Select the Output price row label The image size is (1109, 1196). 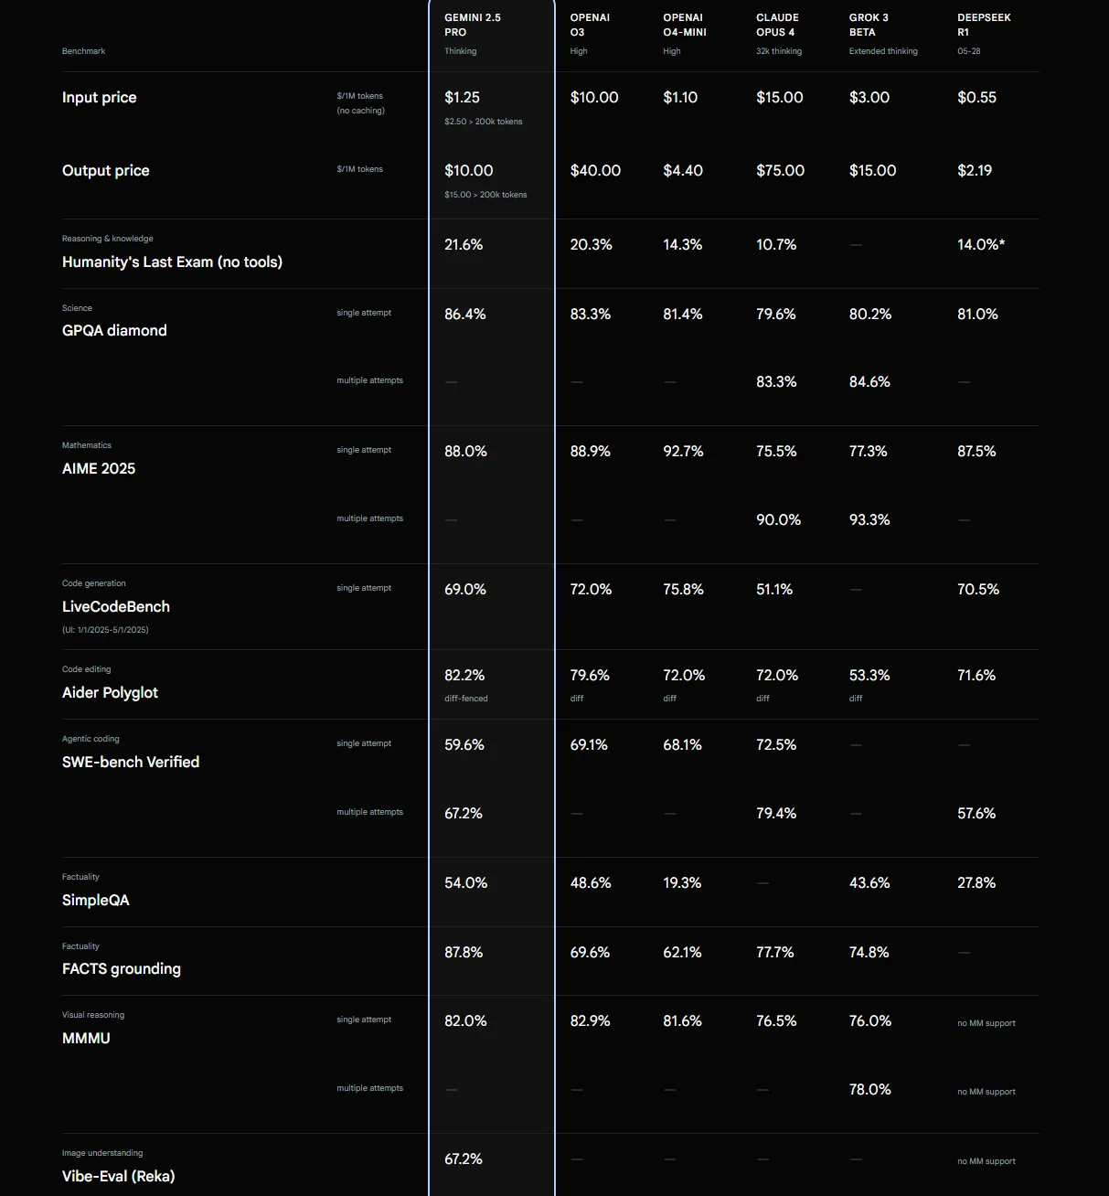105,170
